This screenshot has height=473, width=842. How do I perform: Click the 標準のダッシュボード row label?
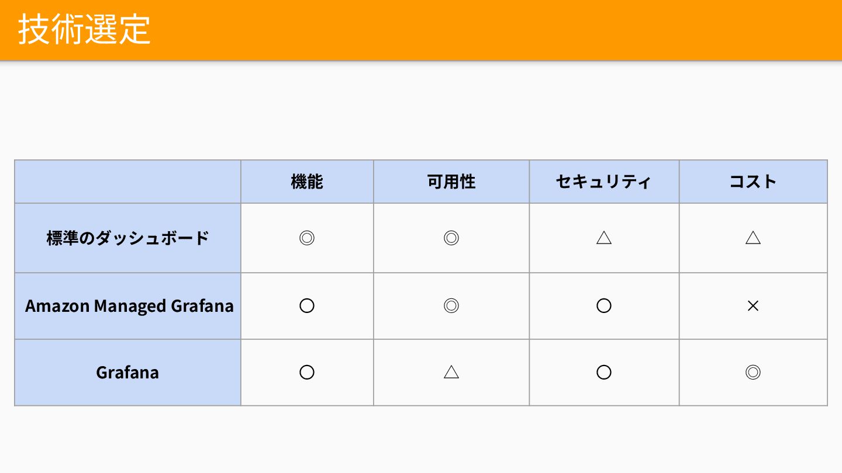click(127, 238)
